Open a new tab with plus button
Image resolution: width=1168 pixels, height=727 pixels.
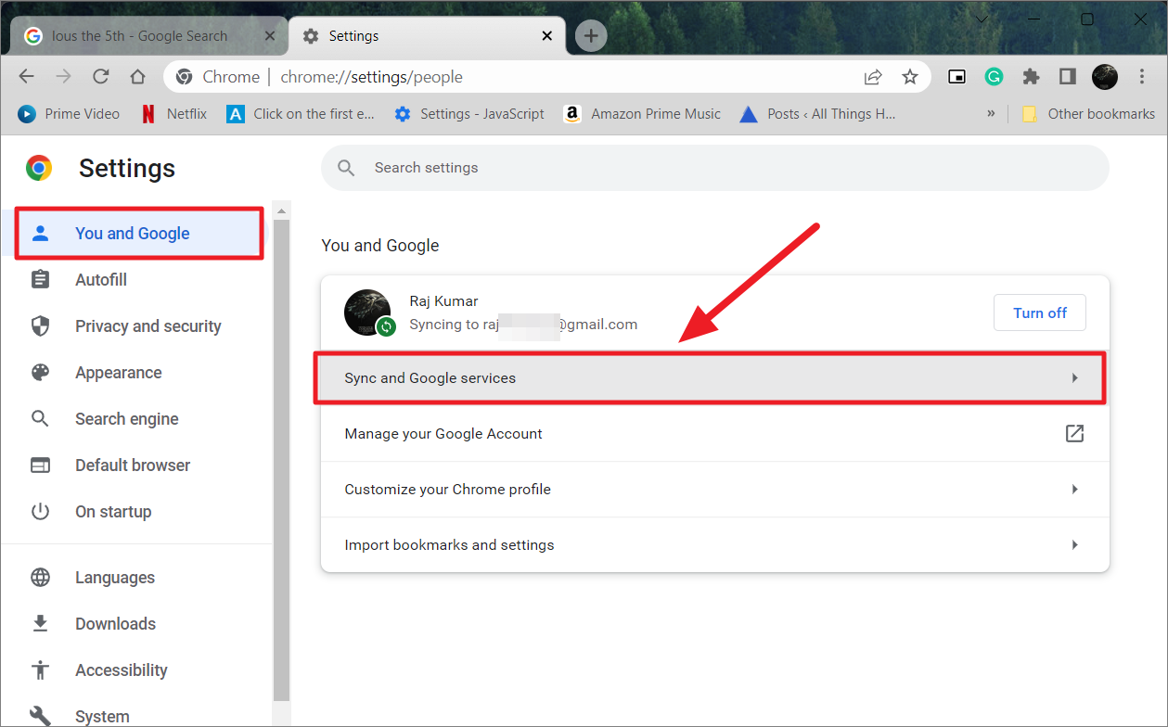coord(591,36)
